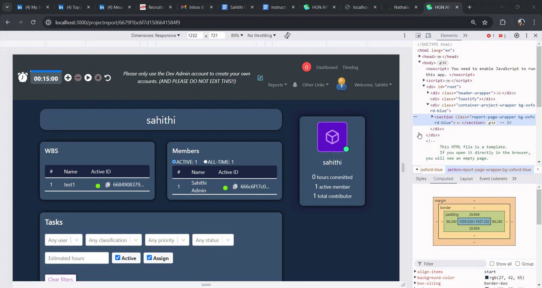Uncheck the Assign checkbox in Tasks
The width and height of the screenshot is (542, 288).
point(149,258)
